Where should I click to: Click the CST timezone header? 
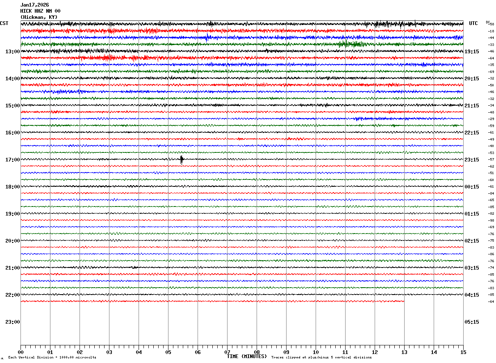pos(4,23)
